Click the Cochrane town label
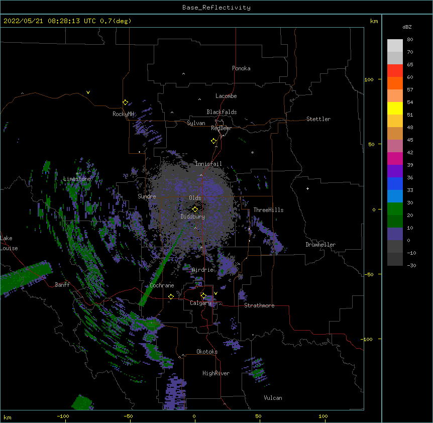 coord(162,285)
